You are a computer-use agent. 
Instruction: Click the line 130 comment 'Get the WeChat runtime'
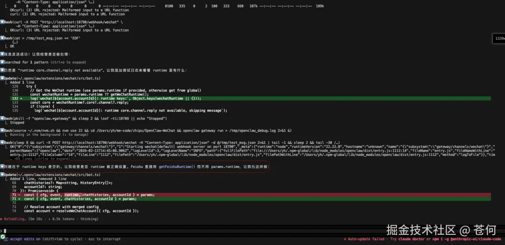pyautogui.click(x=116, y=91)
